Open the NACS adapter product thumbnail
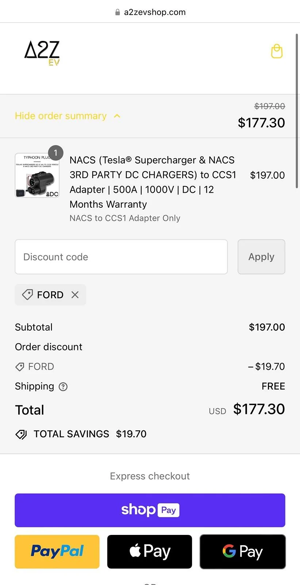 37,176
